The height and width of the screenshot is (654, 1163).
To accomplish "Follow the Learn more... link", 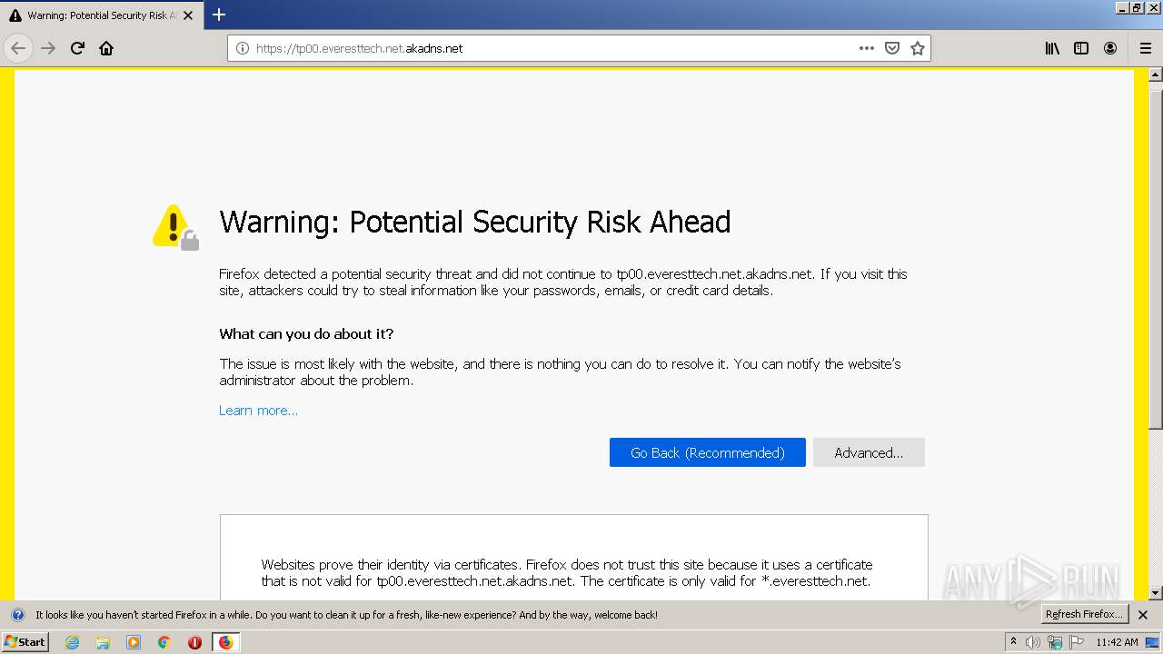I will pyautogui.click(x=258, y=411).
